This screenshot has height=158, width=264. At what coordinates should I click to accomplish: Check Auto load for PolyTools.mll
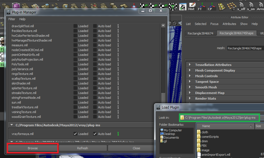pyautogui.click(x=95, y=64)
